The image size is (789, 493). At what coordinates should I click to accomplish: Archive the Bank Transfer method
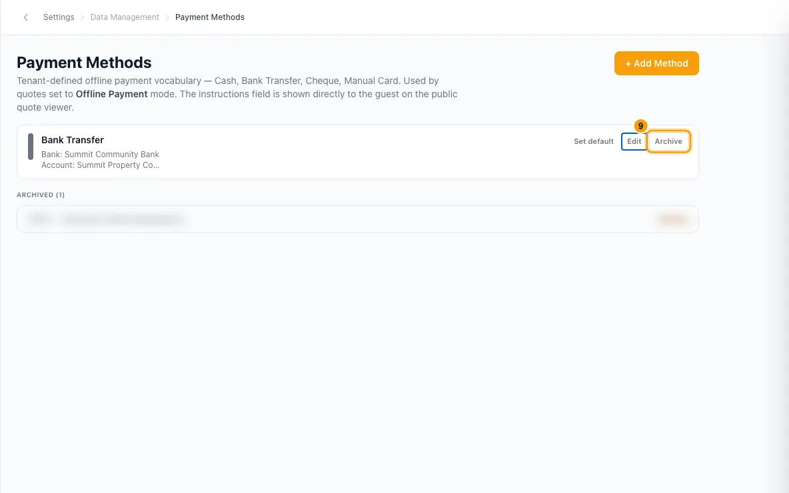668,141
